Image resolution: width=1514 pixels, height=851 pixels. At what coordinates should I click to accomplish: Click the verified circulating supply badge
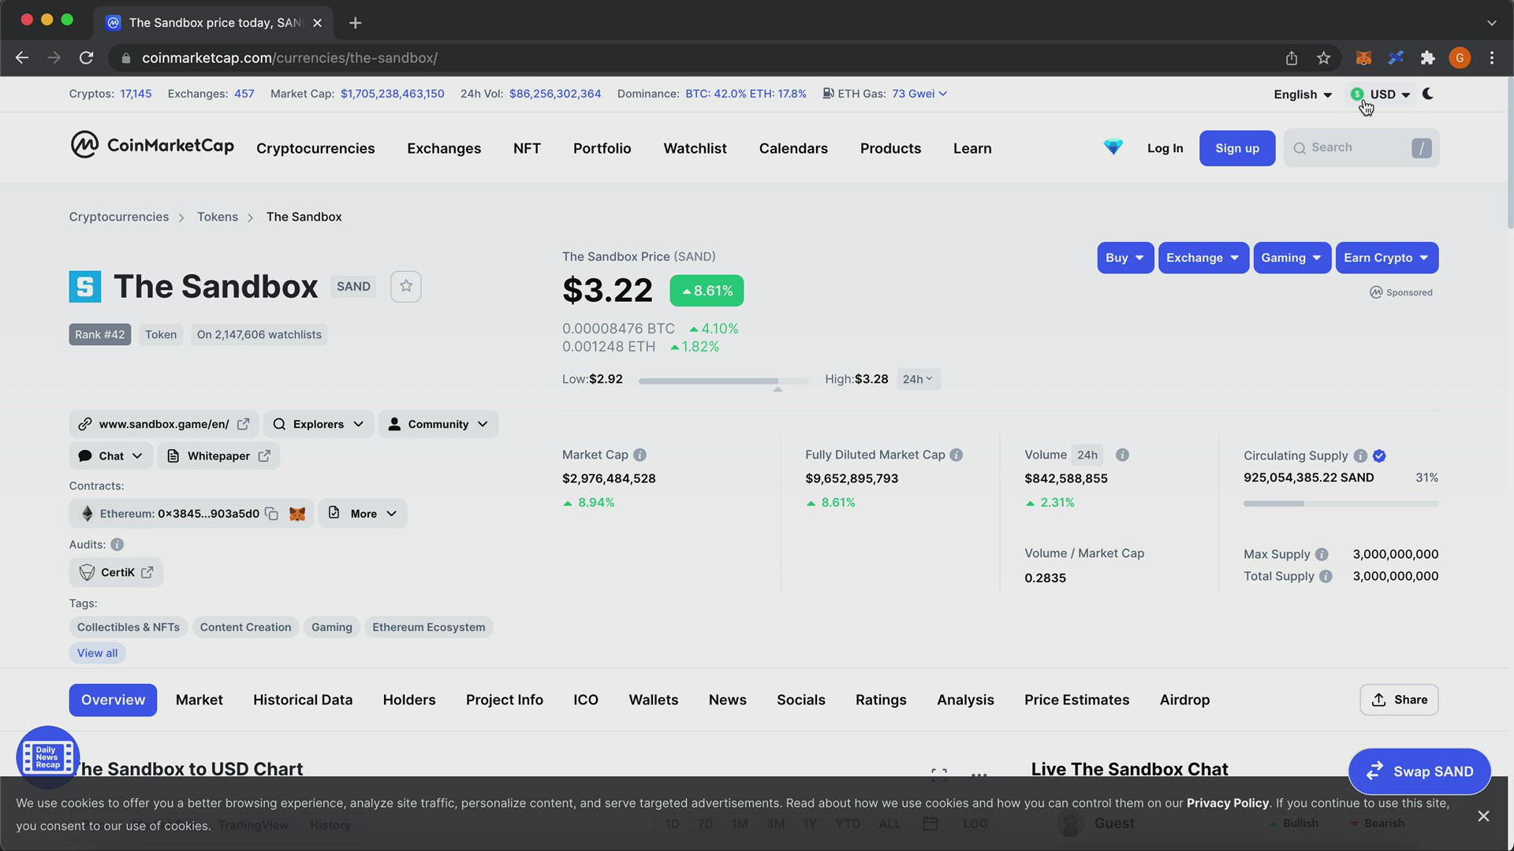(1379, 455)
